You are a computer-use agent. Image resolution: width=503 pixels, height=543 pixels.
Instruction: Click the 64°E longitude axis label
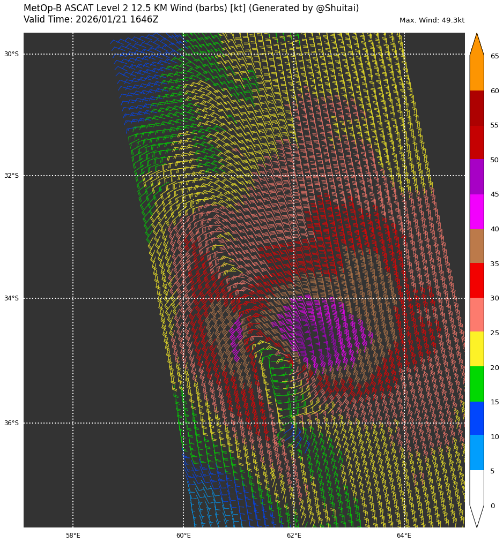click(x=404, y=536)
